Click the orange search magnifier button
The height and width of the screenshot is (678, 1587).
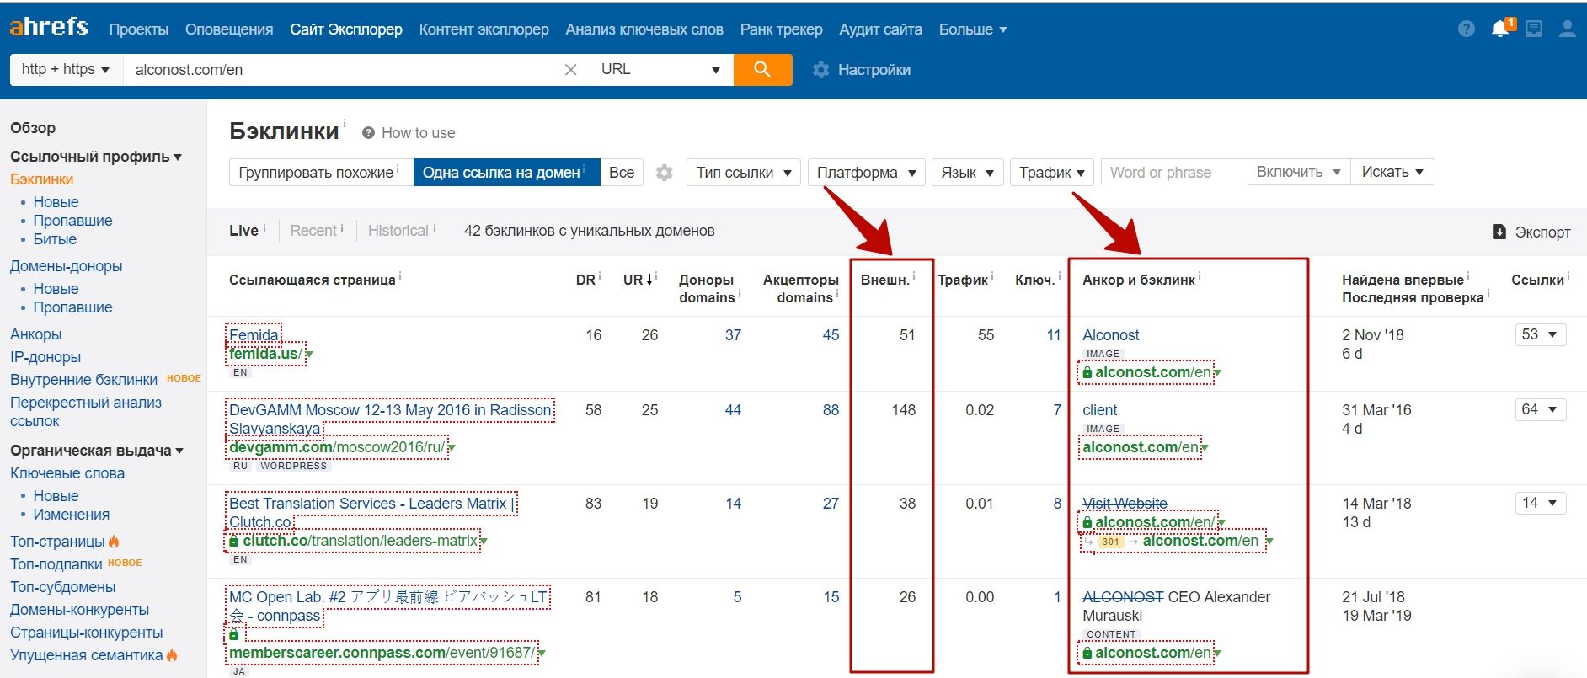[762, 70]
